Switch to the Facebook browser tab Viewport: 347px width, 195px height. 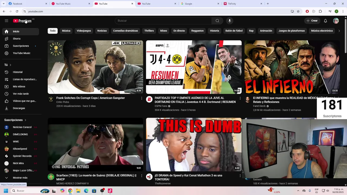(x=27, y=4)
